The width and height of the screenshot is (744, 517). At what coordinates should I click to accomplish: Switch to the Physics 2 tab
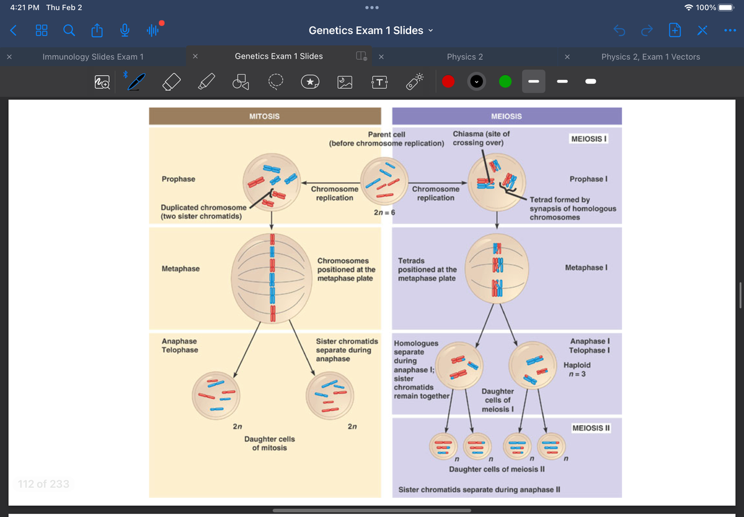(x=465, y=56)
